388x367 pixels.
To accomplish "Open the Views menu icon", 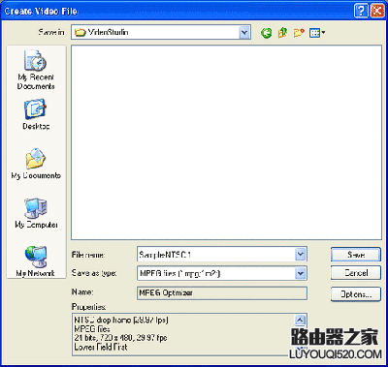I will tap(317, 33).
